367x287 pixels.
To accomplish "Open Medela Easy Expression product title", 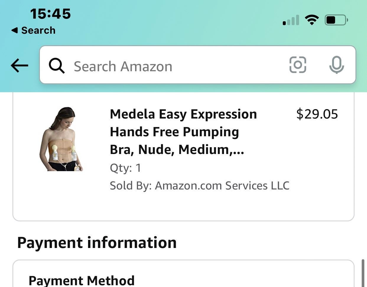I will (183, 132).
